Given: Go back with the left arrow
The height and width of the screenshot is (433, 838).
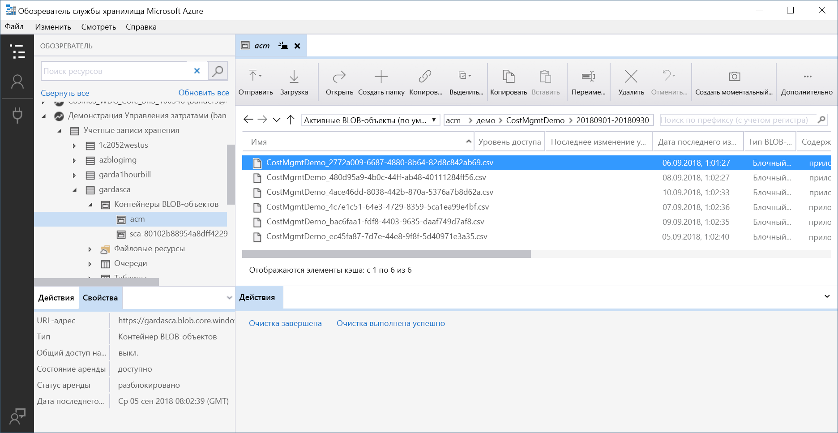Looking at the screenshot, I should 248,120.
